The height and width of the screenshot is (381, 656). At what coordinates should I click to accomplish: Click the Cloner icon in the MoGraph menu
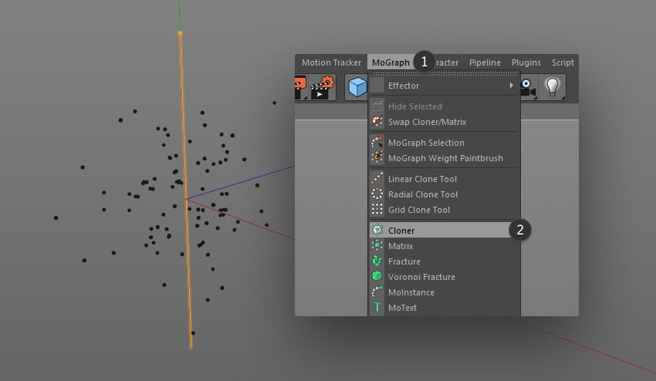[x=377, y=230]
